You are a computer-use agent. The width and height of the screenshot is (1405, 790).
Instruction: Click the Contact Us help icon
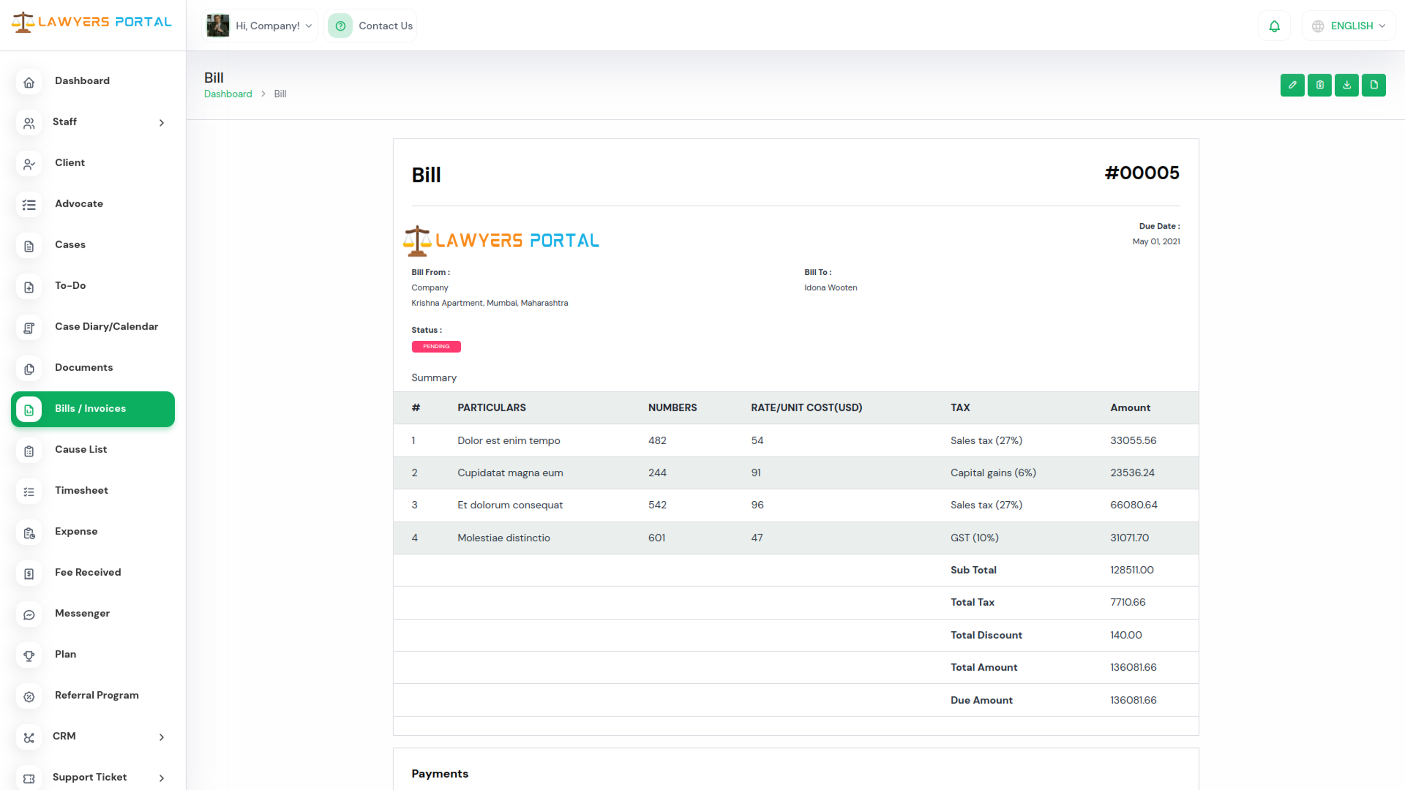click(340, 26)
